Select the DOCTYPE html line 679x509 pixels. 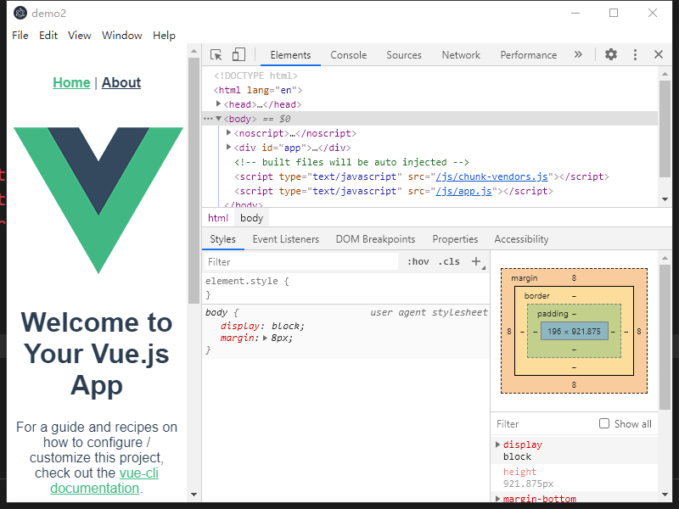(255, 76)
